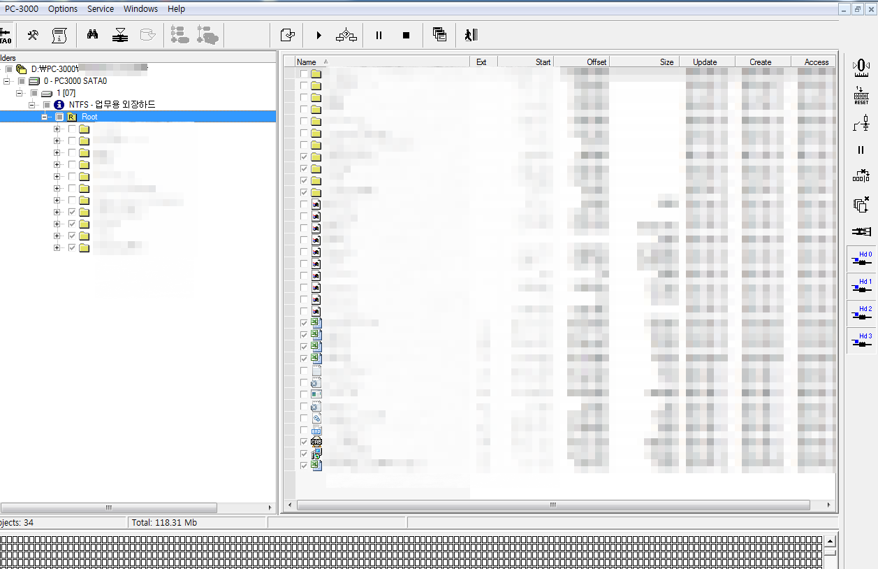
Task: Collapse the NTFS volume tree node
Action: (x=31, y=105)
